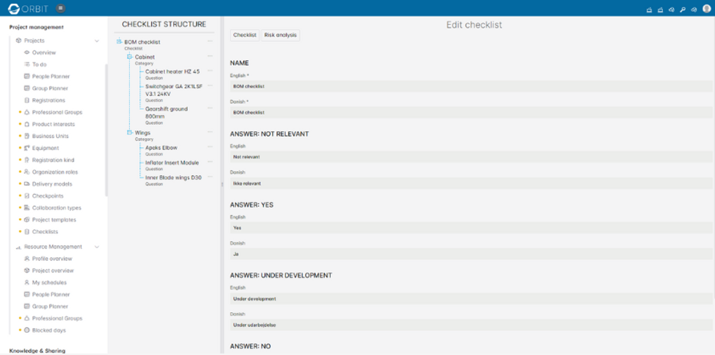Screen dimensions: 715x355
Task: Click the Equipment icon in sidebar
Action: click(27, 148)
